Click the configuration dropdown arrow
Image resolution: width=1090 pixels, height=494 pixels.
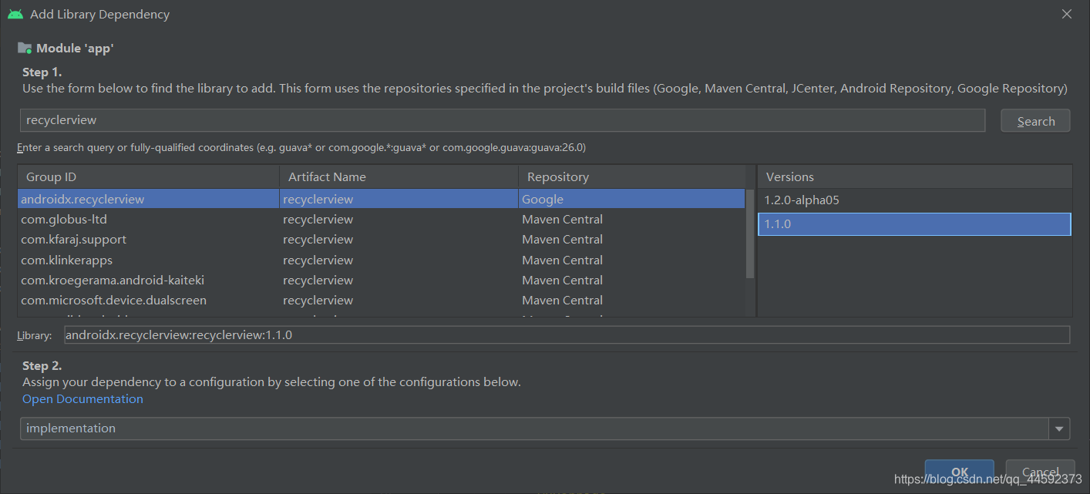[1059, 428]
